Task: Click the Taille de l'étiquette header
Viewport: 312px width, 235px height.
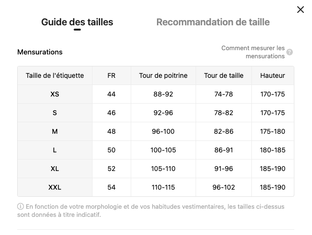Action: 55,75
